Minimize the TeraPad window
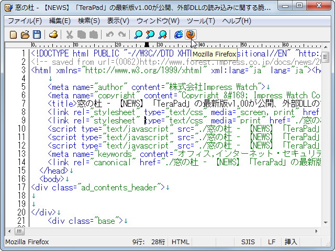The height and width of the screenshot is (251, 335). [285, 6]
